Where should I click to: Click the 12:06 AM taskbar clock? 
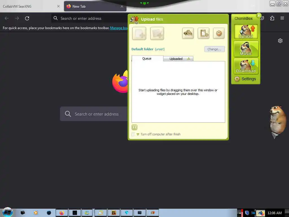click(x=274, y=213)
